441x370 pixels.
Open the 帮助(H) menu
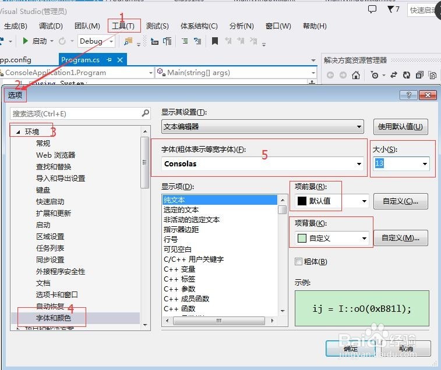[x=315, y=26]
